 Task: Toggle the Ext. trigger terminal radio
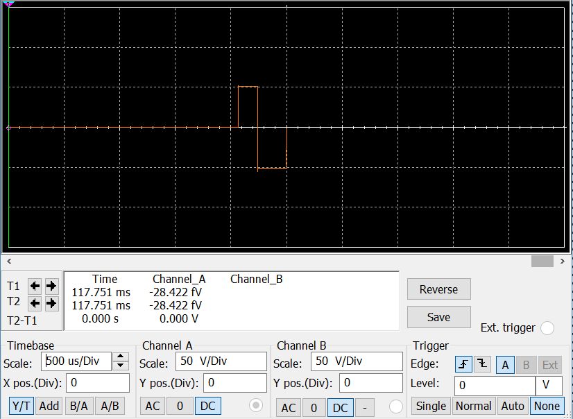(x=547, y=328)
